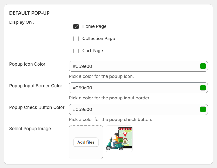
Task: Click the dashed file upload drop zone
Action: tap(86, 142)
